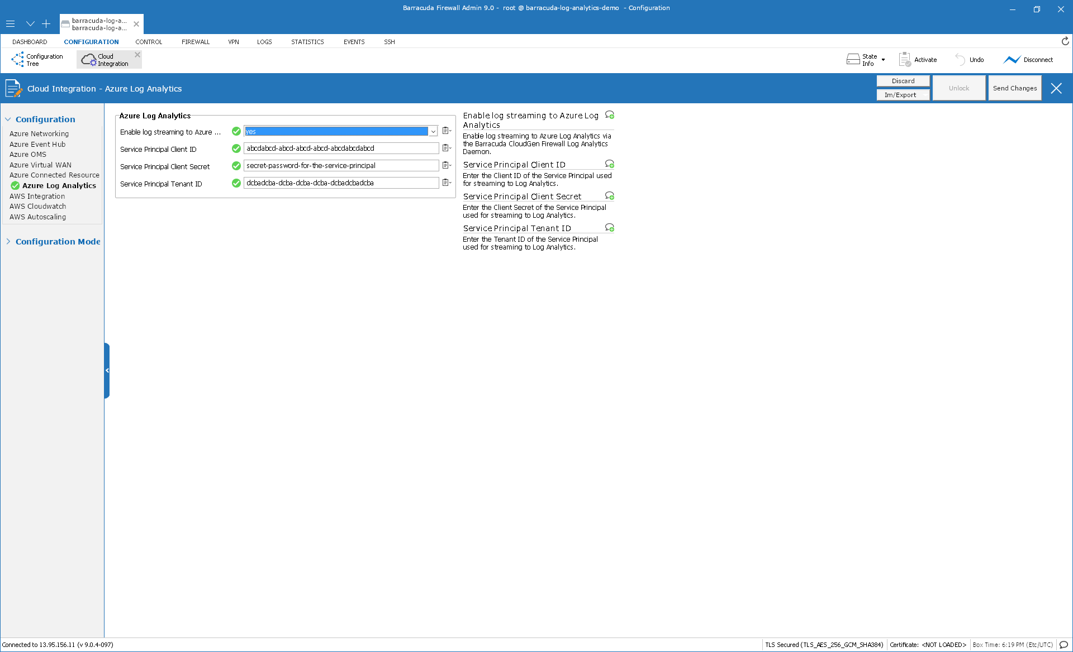Click green check beside Client Secret
1073x652 pixels.
point(236,166)
